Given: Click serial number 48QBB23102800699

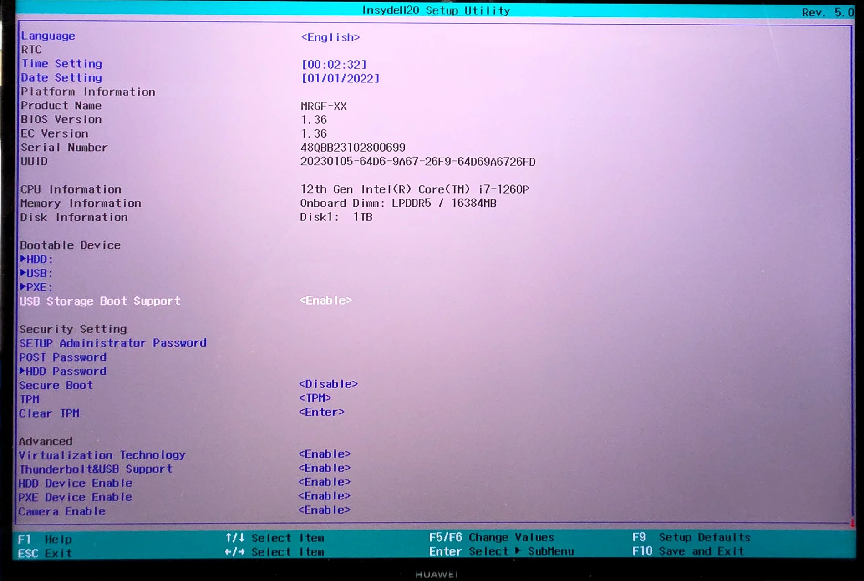Looking at the screenshot, I should (x=353, y=148).
